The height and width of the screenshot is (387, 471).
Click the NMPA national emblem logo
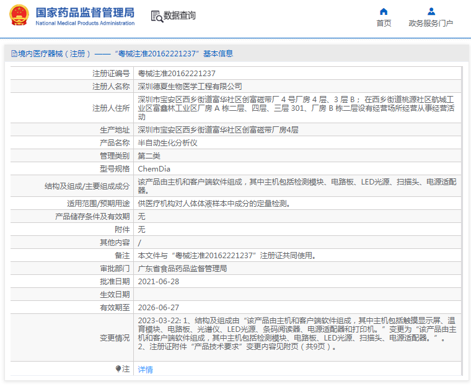(19, 16)
